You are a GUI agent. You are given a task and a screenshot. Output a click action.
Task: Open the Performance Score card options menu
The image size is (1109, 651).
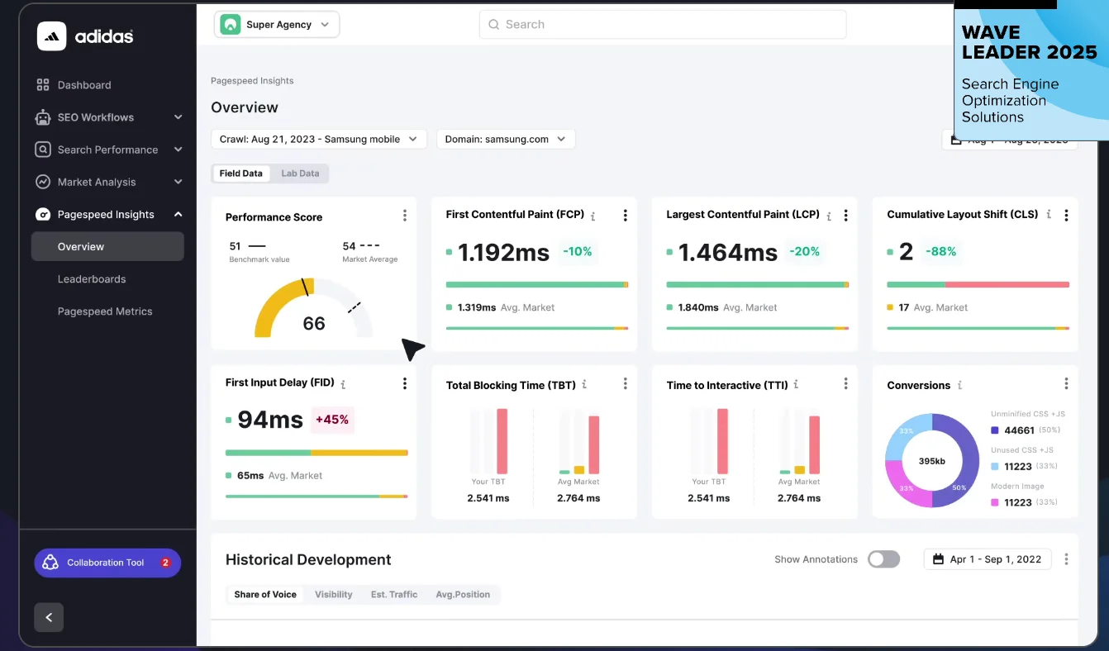click(x=405, y=215)
